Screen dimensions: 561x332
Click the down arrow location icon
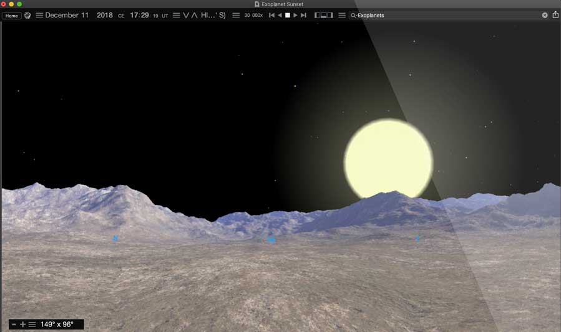(x=185, y=16)
